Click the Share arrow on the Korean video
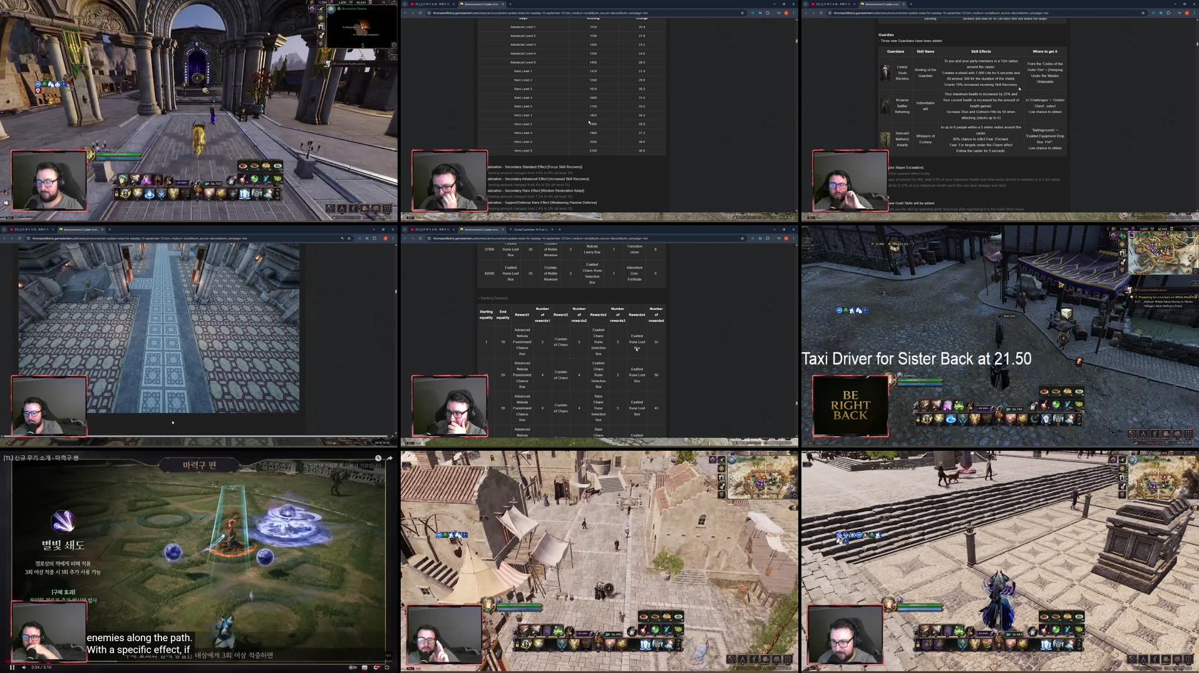The height and width of the screenshot is (673, 1199). pyautogui.click(x=389, y=458)
